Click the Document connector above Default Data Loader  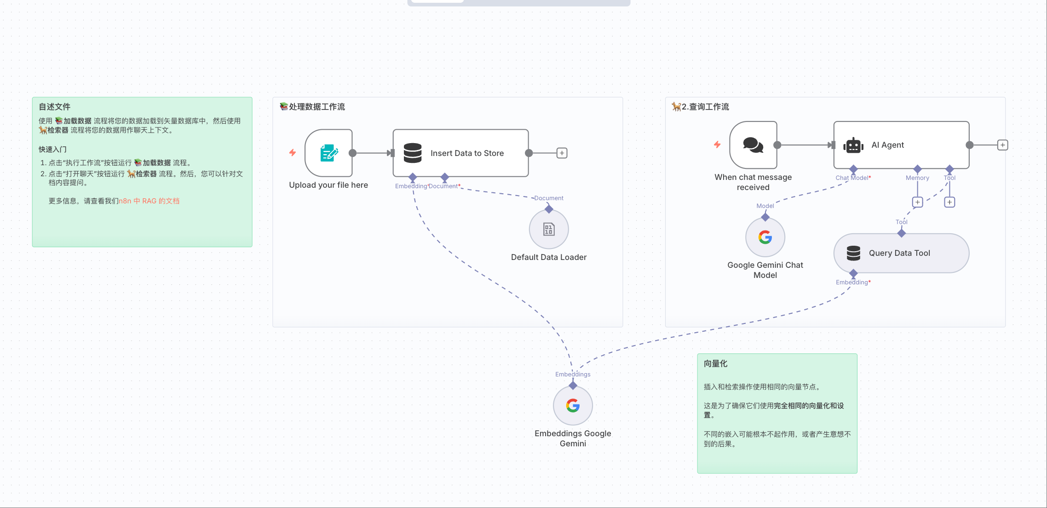549,209
